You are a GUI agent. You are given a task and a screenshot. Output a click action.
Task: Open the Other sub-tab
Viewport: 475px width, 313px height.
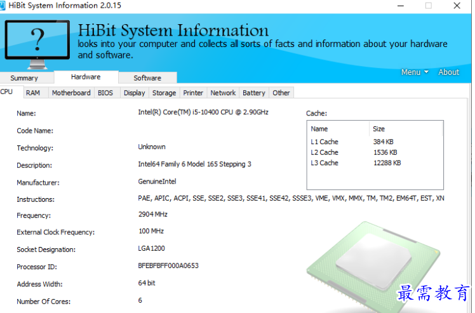(281, 93)
